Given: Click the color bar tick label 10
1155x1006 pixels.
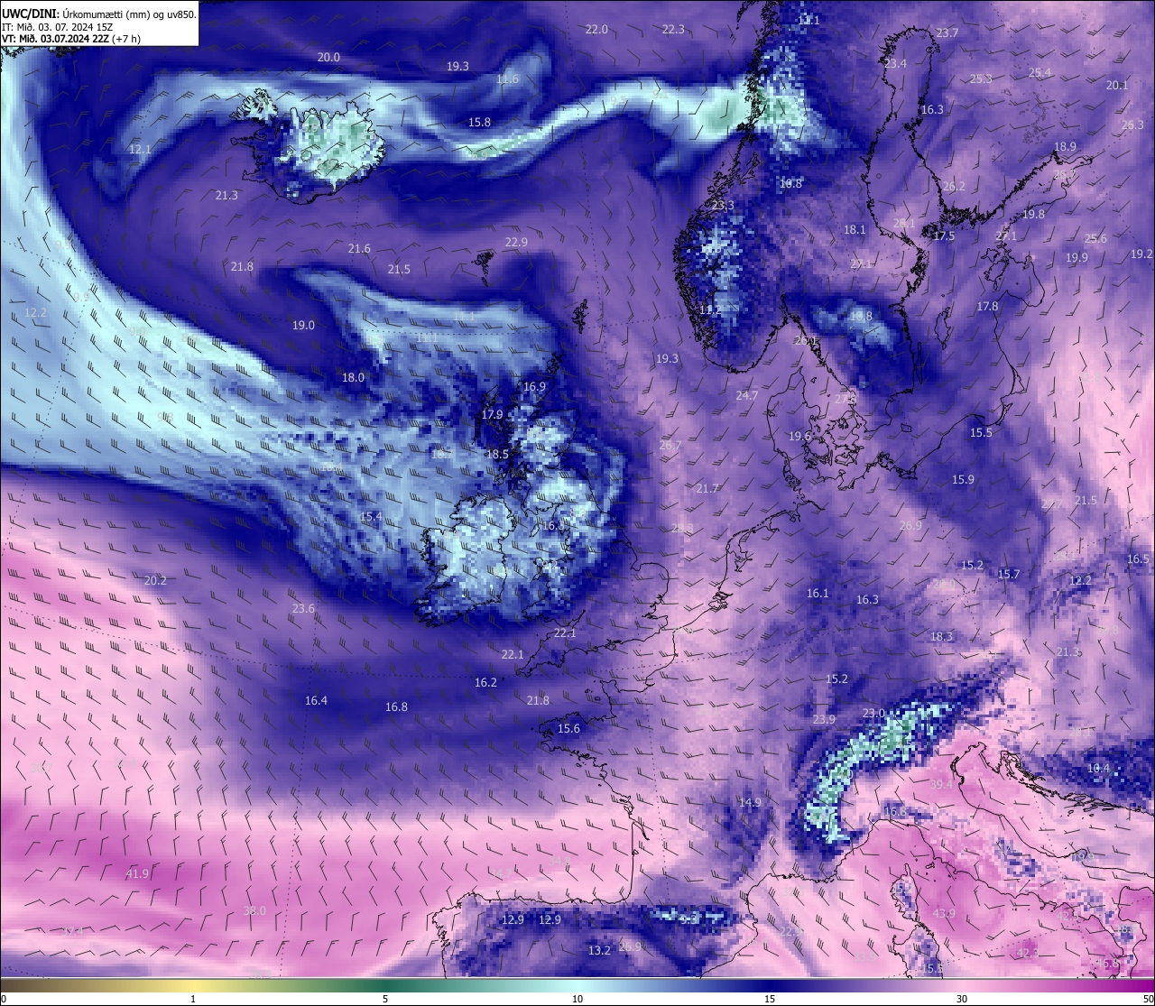Looking at the screenshot, I should click(x=577, y=999).
